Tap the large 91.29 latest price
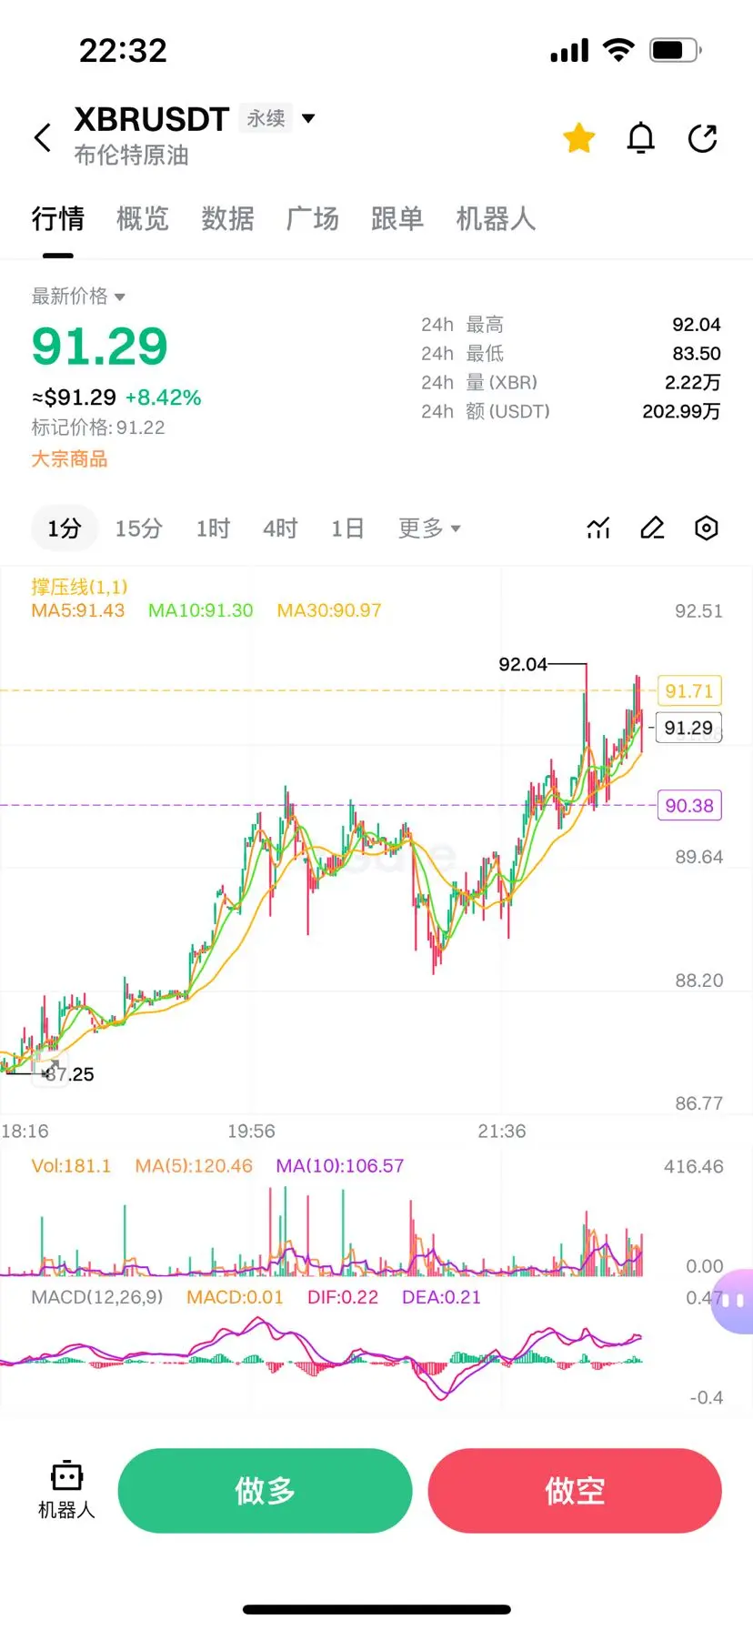753x1630 pixels. point(100,347)
